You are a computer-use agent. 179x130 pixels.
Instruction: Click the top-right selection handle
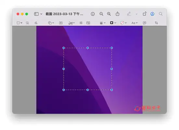click(x=112, y=48)
